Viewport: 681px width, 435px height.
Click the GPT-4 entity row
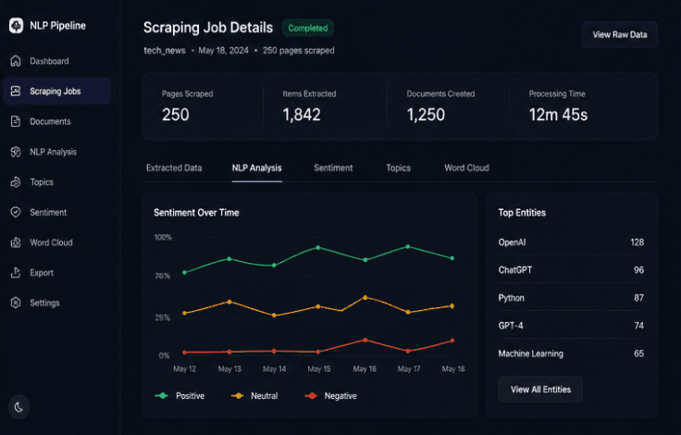(x=571, y=326)
